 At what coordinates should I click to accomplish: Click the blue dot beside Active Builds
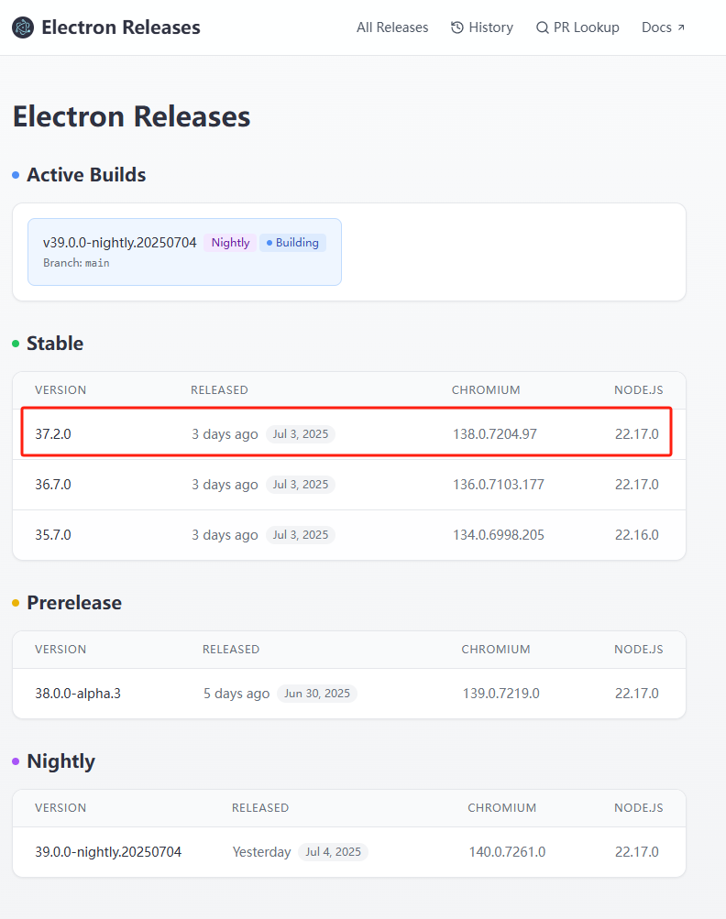click(x=15, y=175)
